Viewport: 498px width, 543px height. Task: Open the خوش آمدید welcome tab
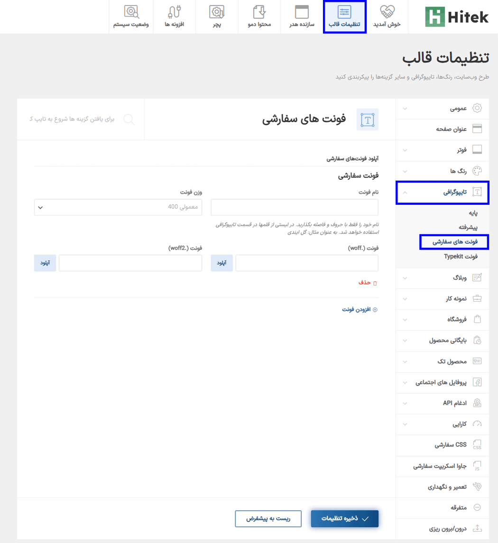pos(387,17)
